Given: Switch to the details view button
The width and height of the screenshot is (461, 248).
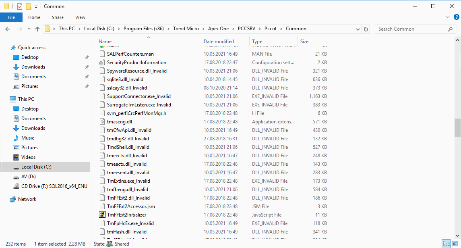Looking at the screenshot, I should click(446, 244).
